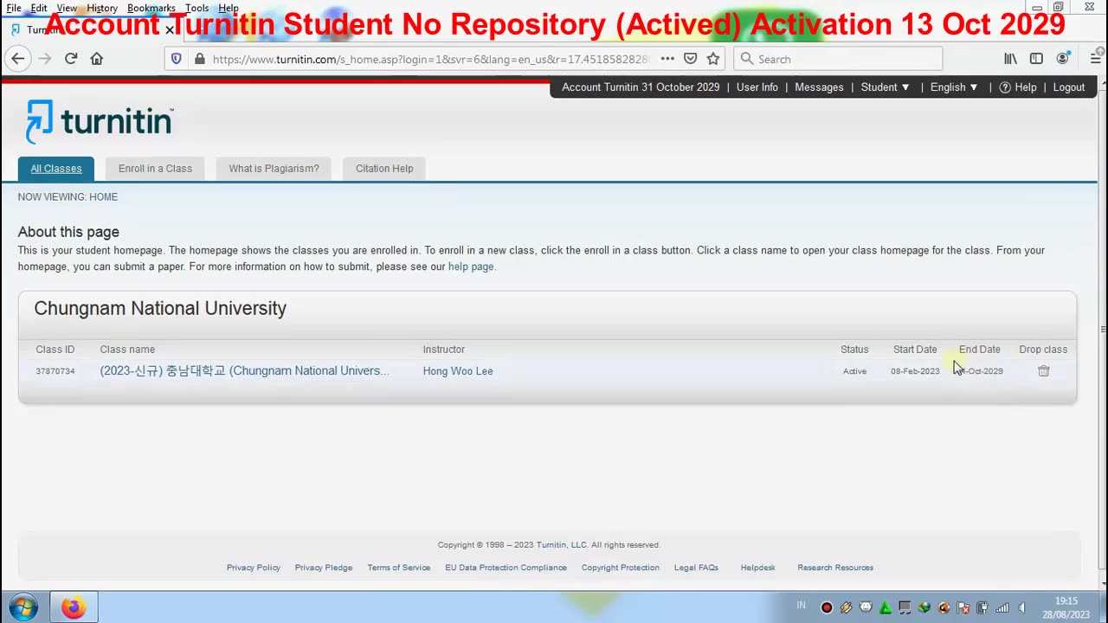Open the tracking protection shield icon
1108x623 pixels.
177,59
